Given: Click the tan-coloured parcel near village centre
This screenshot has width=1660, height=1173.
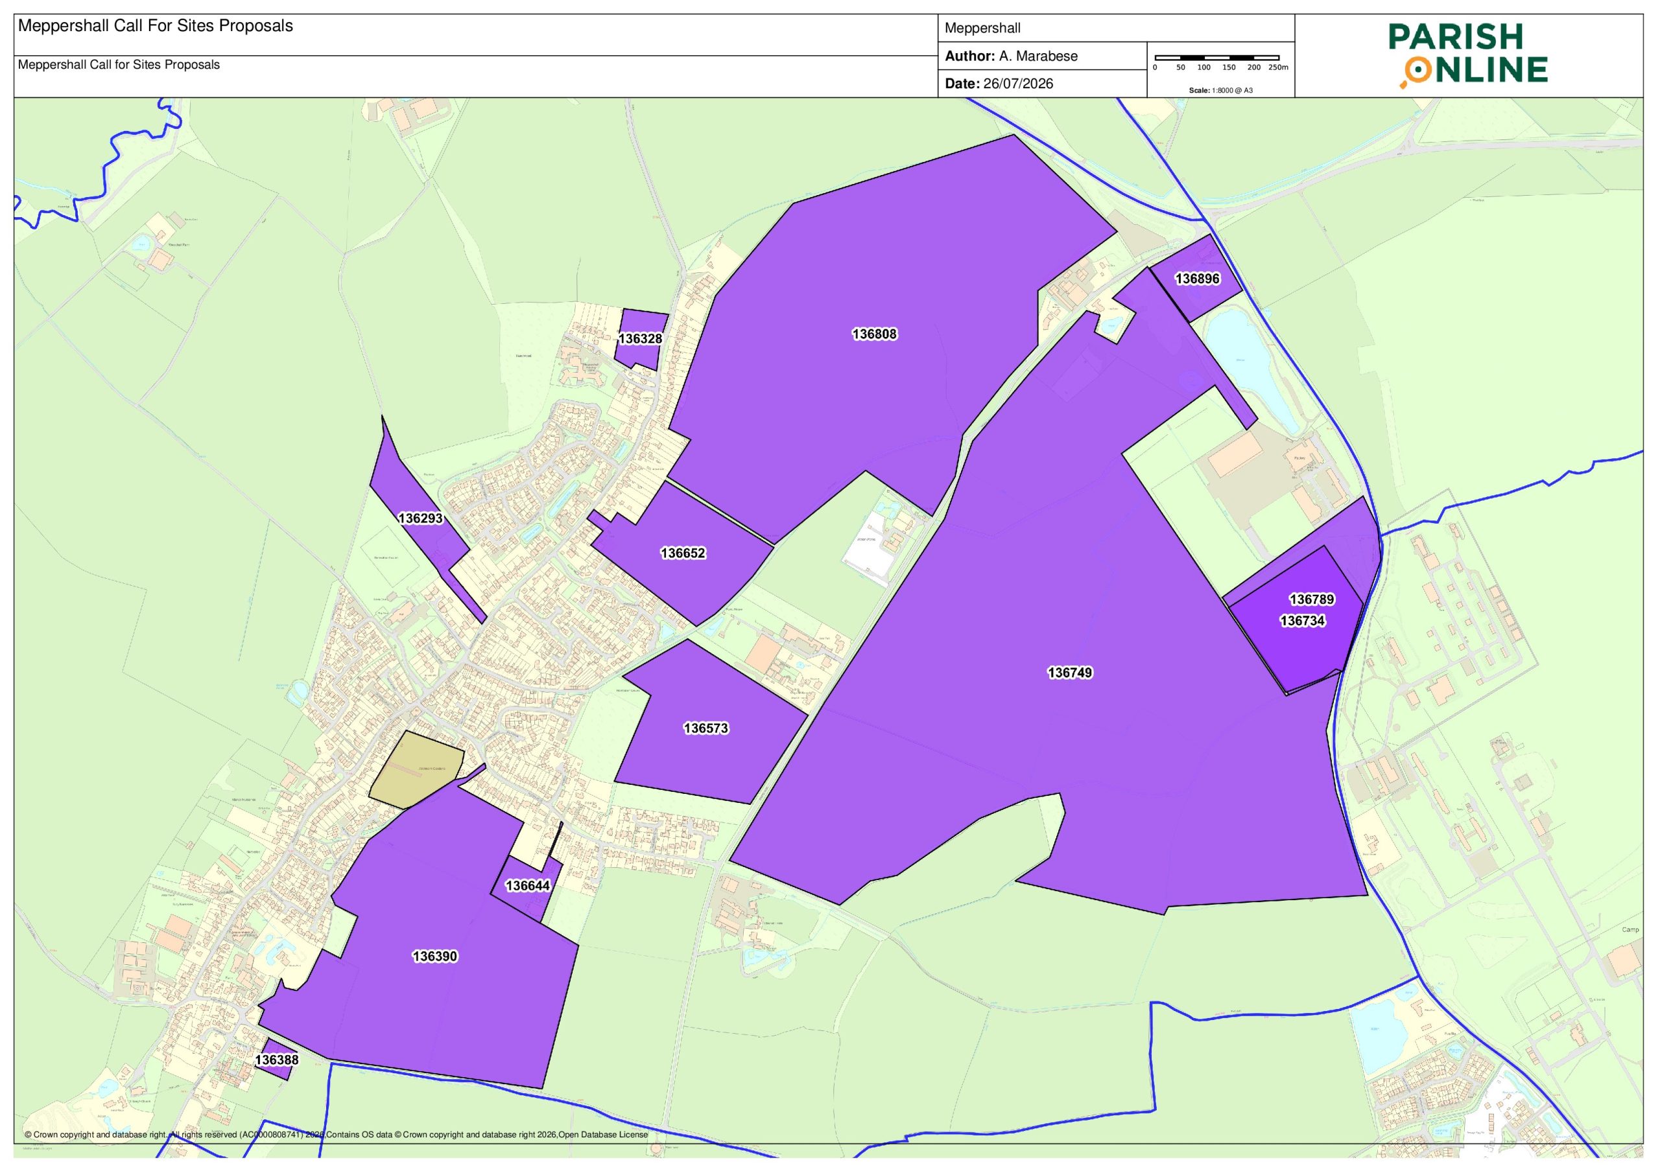Looking at the screenshot, I should [x=417, y=768].
